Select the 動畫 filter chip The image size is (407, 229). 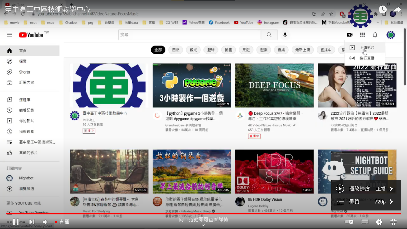pos(228,50)
